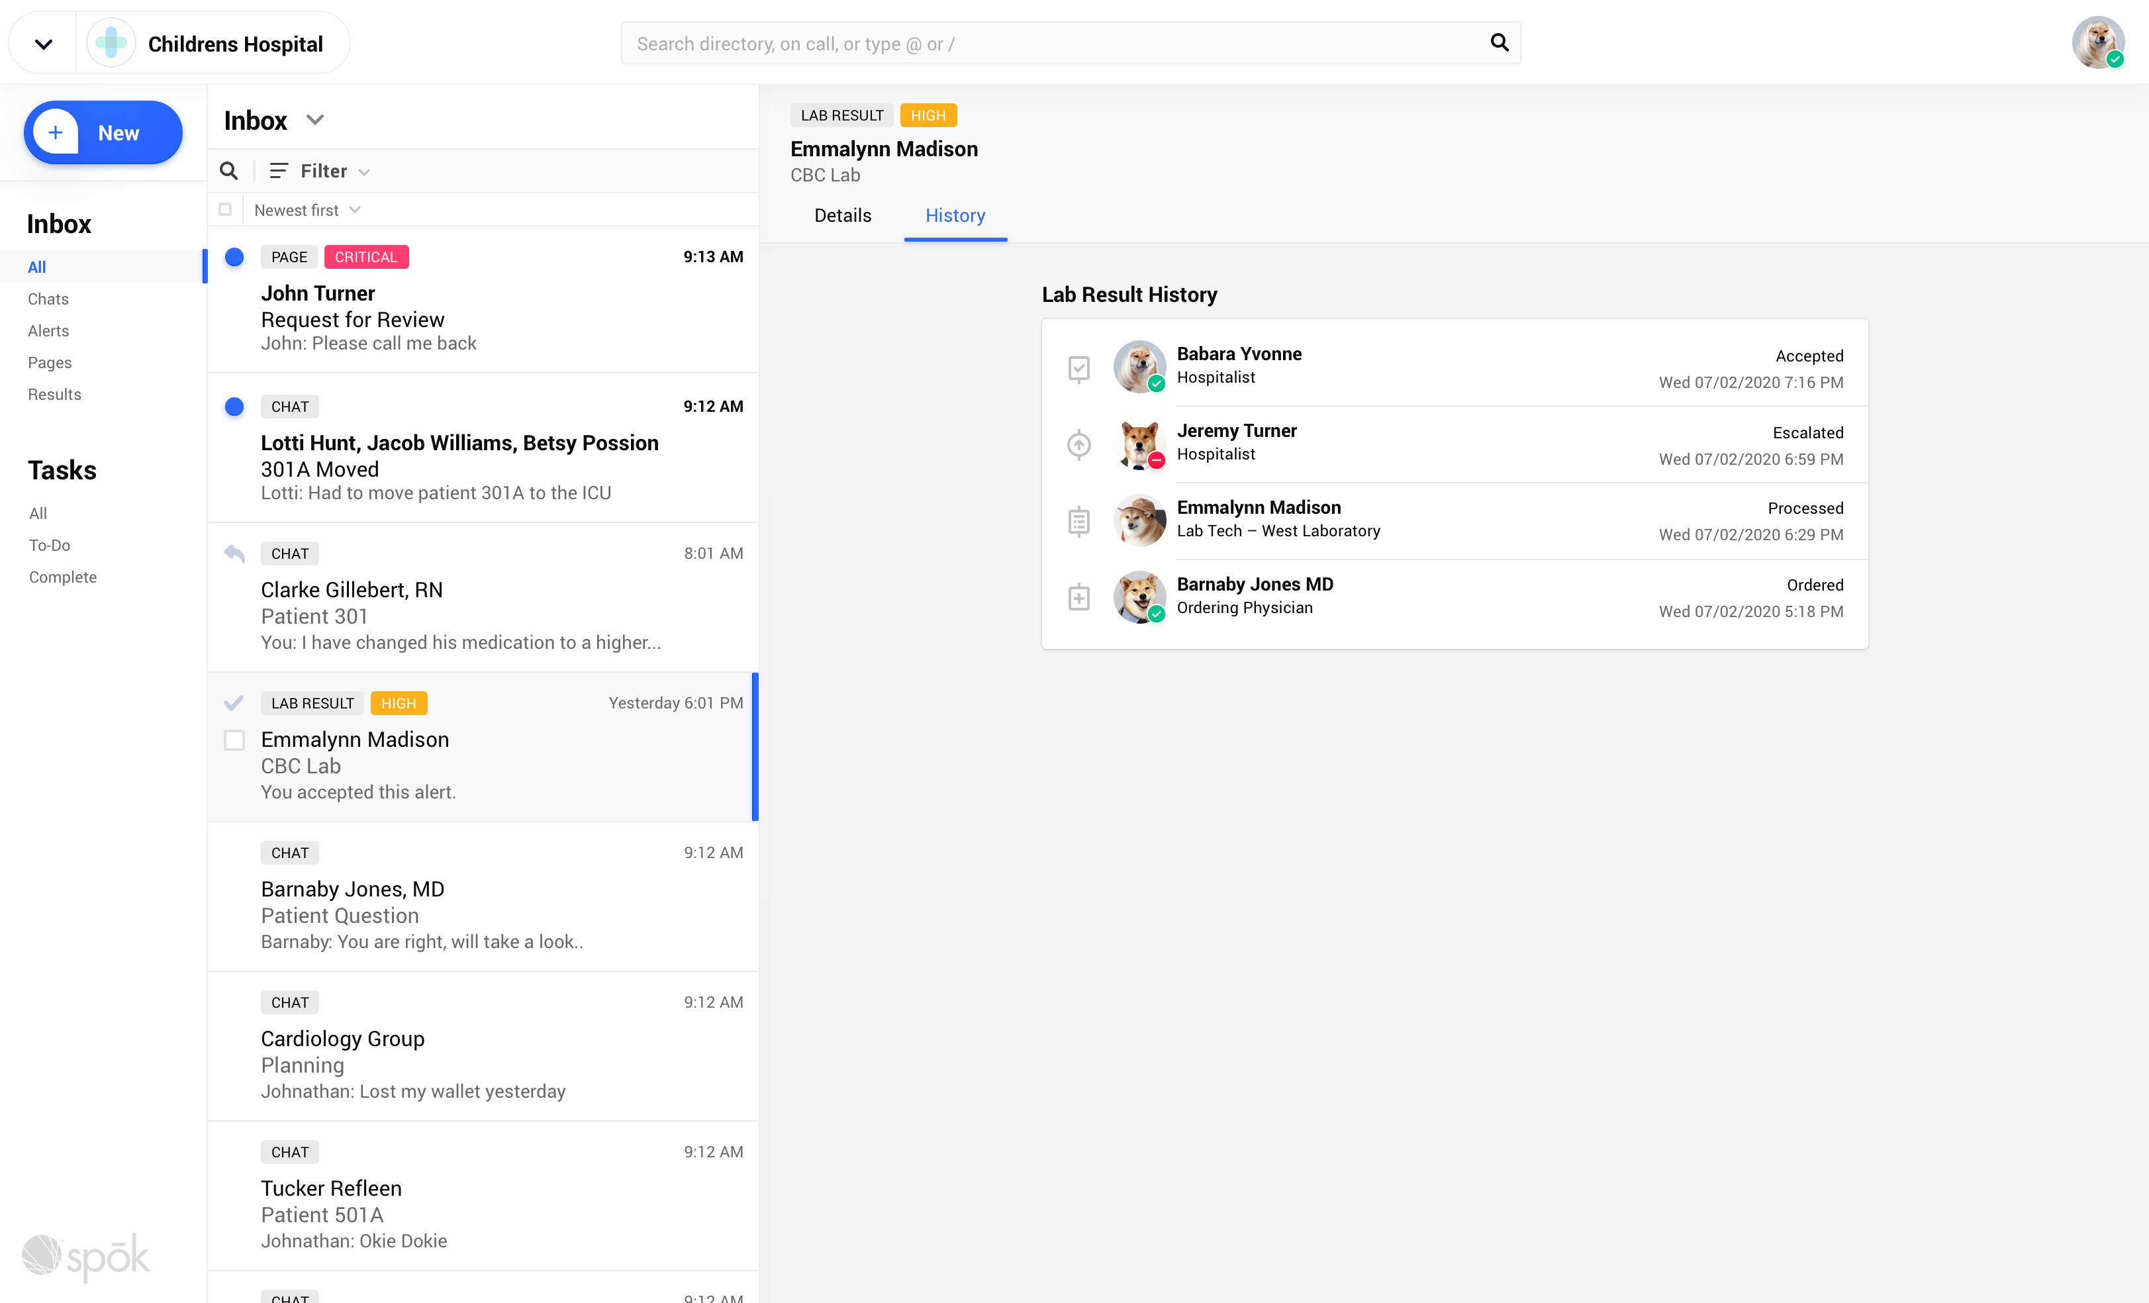Click the search magnifier in top search bar
This screenshot has height=1303, width=2149.
(x=1498, y=43)
